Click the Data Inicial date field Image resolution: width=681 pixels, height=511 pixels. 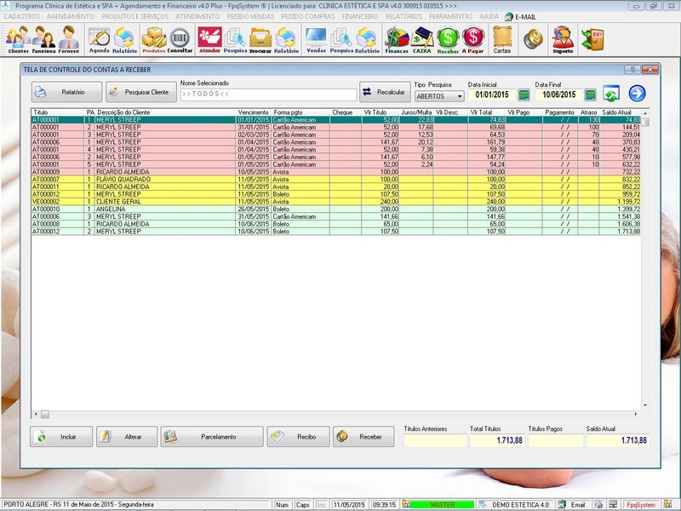point(492,95)
